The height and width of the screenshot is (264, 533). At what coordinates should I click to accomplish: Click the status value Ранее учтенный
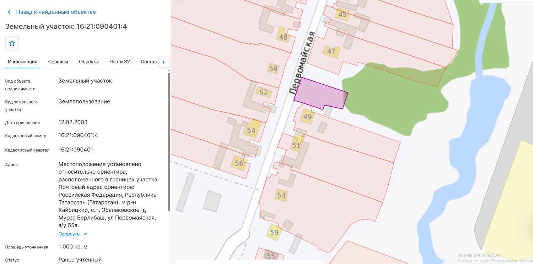80,260
